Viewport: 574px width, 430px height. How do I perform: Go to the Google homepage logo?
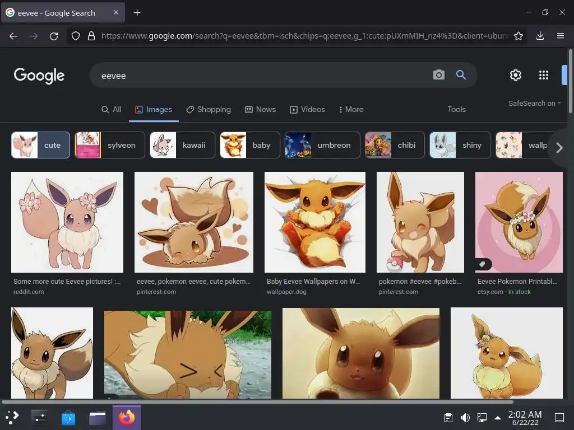tap(39, 76)
